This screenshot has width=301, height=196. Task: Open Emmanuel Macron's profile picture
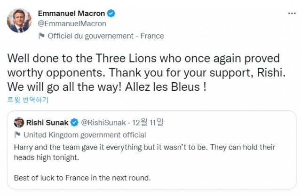[x=19, y=21]
